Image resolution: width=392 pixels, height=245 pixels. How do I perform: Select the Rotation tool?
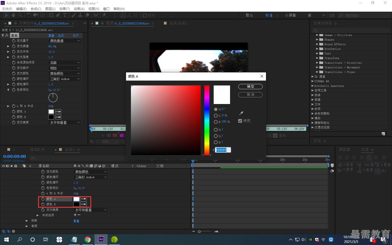pos(29,15)
